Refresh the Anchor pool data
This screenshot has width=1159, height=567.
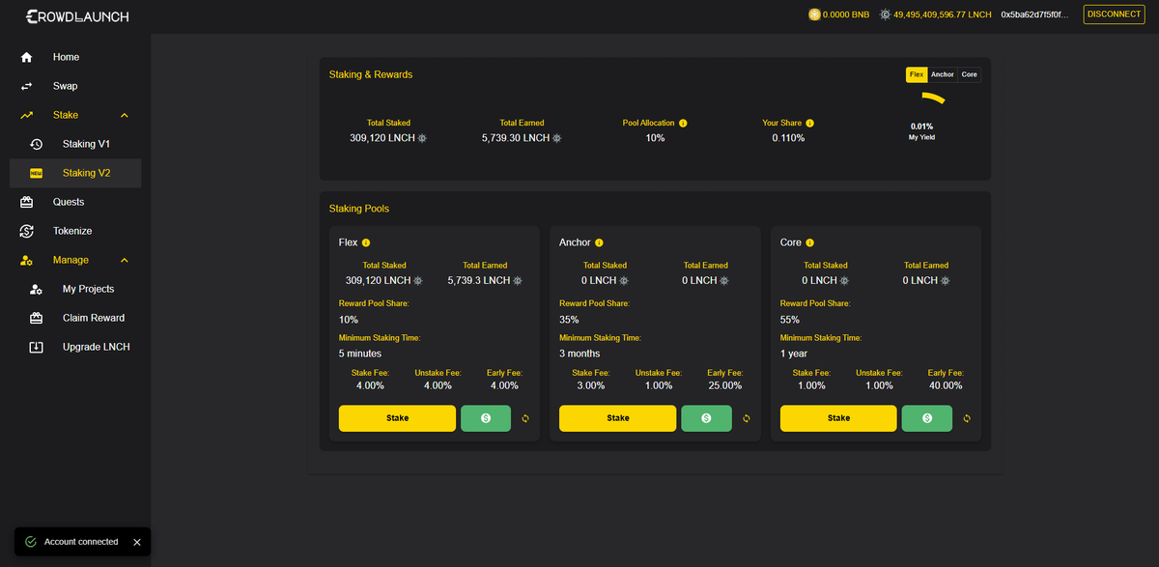tap(746, 418)
